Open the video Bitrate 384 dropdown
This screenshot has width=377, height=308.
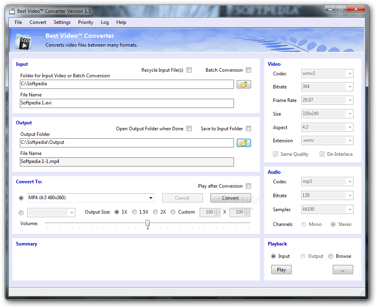coord(327,86)
